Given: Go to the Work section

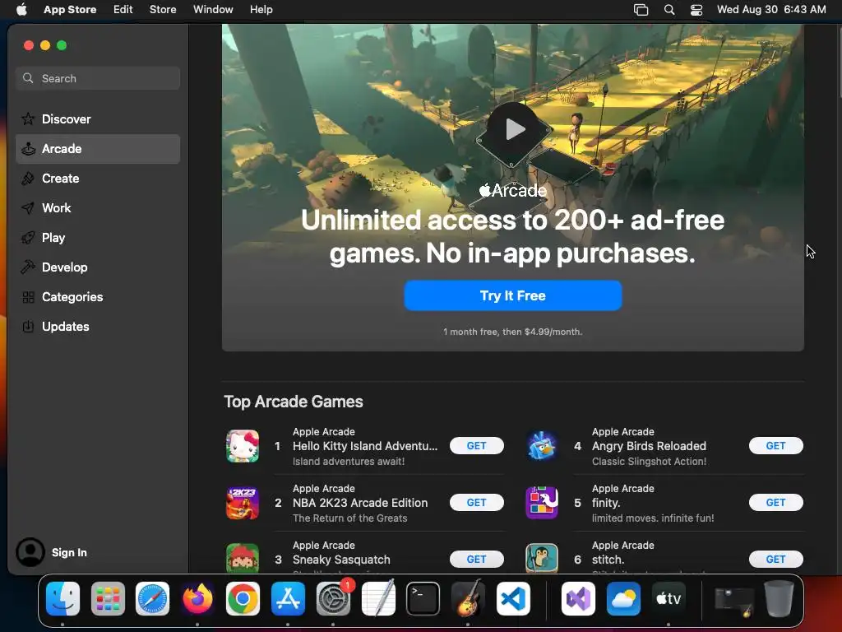Looking at the screenshot, I should click(x=98, y=208).
